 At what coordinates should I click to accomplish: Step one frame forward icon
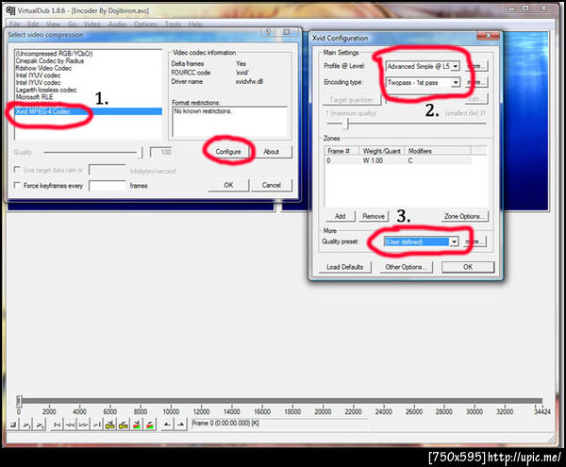[83, 425]
